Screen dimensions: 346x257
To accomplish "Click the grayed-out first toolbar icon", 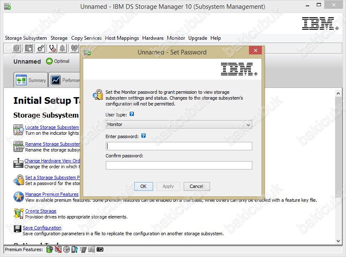I will click(17, 48).
